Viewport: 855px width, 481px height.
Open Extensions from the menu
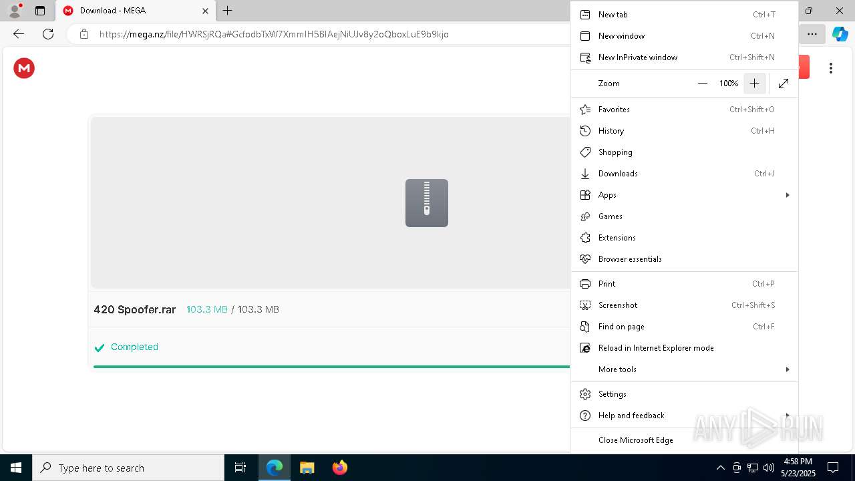684,238
